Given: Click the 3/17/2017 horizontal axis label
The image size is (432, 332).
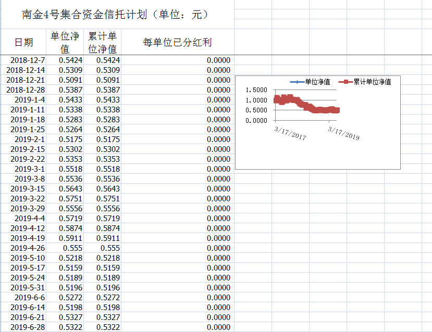Looking at the screenshot, I should (x=290, y=133).
